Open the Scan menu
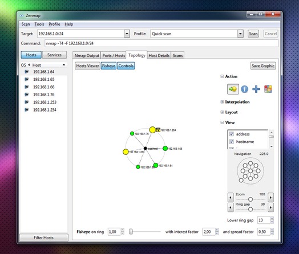 (26, 24)
